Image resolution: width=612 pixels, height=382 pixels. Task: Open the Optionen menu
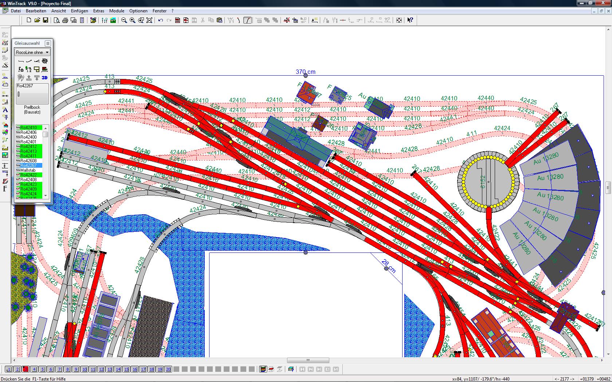(x=138, y=11)
